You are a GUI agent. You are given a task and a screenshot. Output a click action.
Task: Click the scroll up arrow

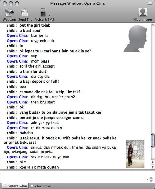153,162
